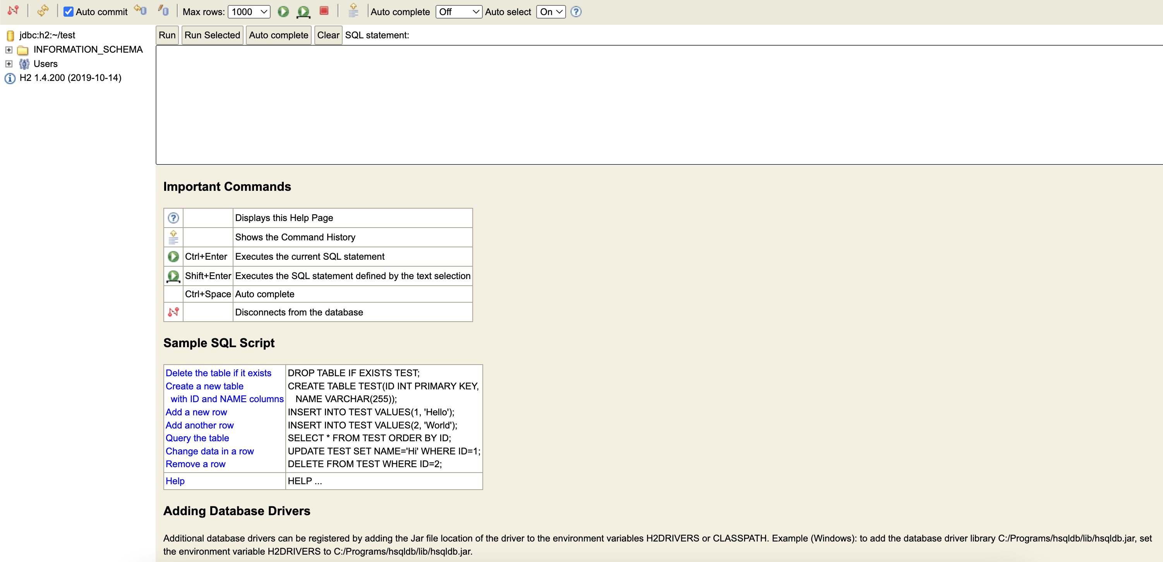1163x562 pixels.
Task: Open the Max rows dropdown
Action: pyautogui.click(x=249, y=12)
